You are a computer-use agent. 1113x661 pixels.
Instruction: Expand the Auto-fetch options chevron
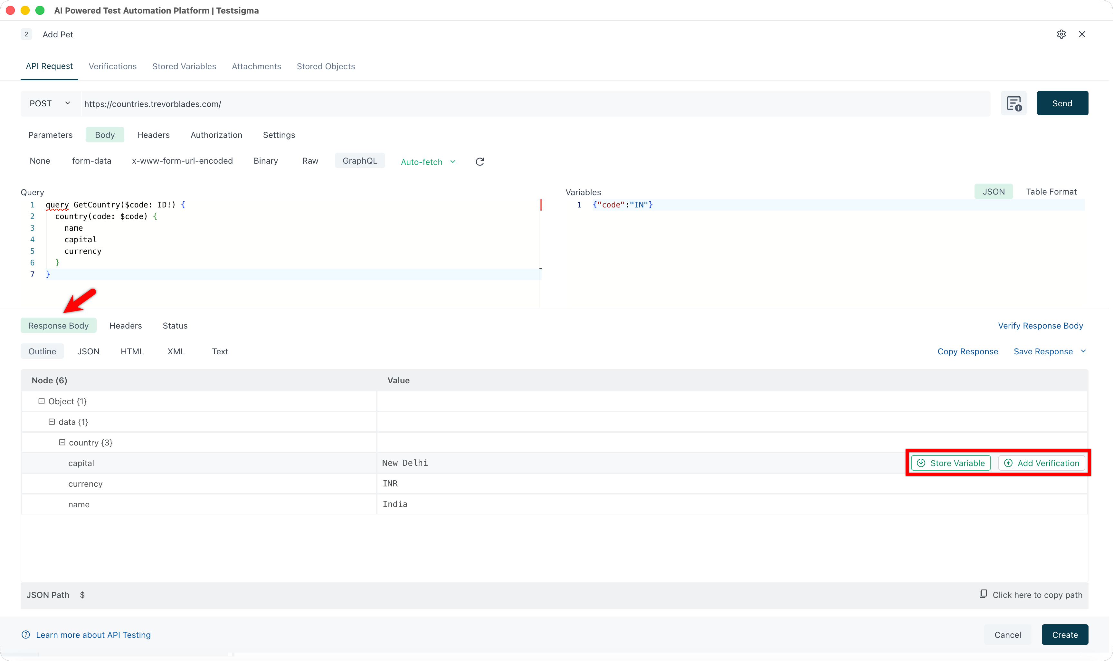453,161
